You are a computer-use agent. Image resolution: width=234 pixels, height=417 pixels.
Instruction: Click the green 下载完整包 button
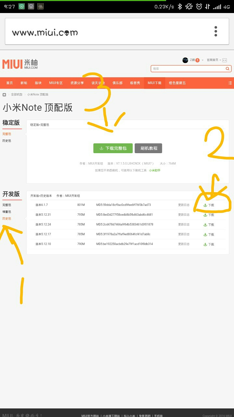113,148
